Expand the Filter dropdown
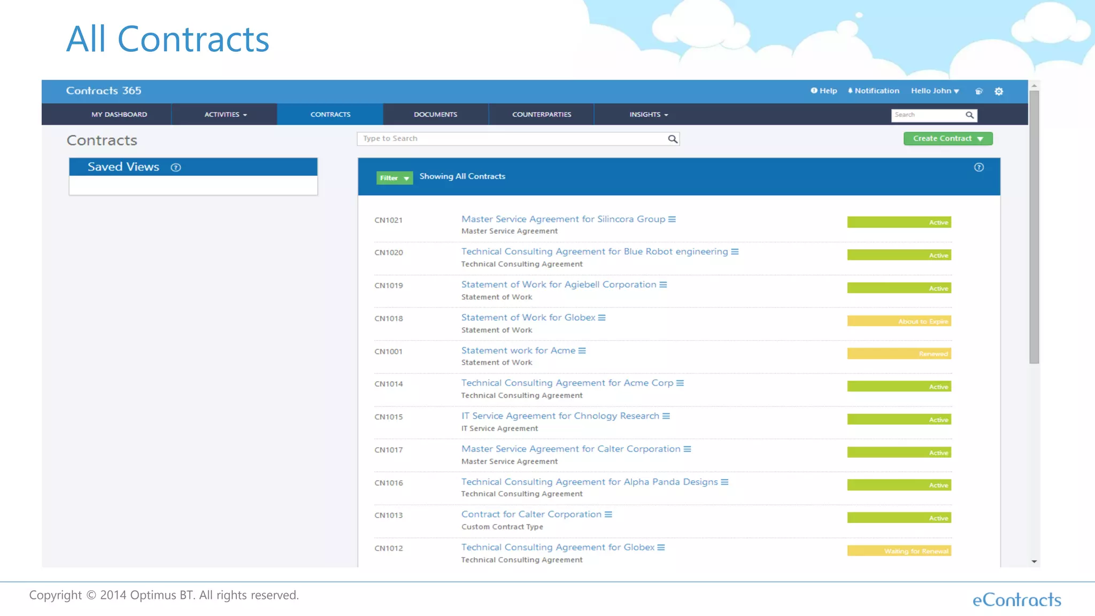 [x=394, y=178]
